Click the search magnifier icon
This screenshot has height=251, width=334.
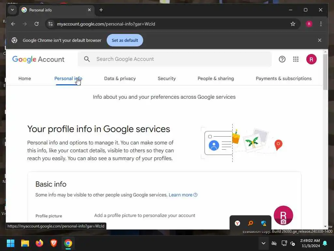click(87, 59)
